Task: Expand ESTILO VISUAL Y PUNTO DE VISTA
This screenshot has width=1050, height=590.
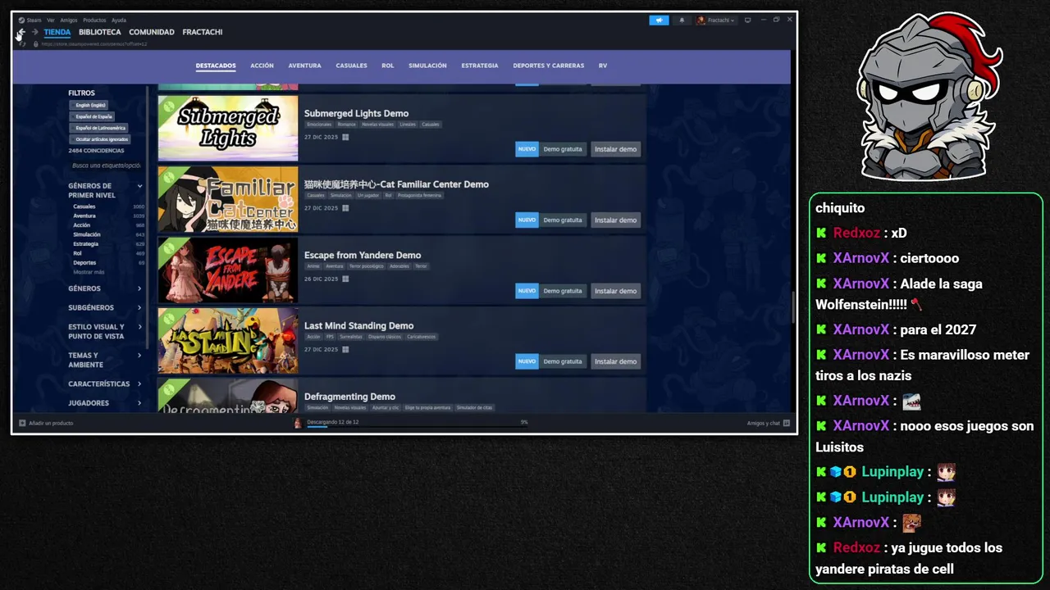Action: [x=105, y=331]
